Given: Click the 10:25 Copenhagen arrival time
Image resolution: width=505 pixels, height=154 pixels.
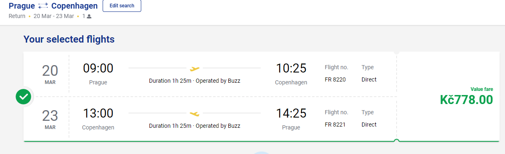Looking at the screenshot, I should [x=291, y=68].
